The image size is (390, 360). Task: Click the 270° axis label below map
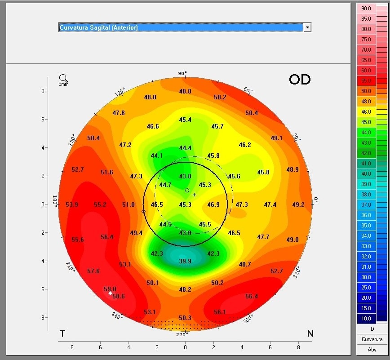pos(182,335)
